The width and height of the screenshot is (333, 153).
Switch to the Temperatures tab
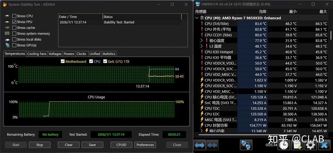point(15,54)
